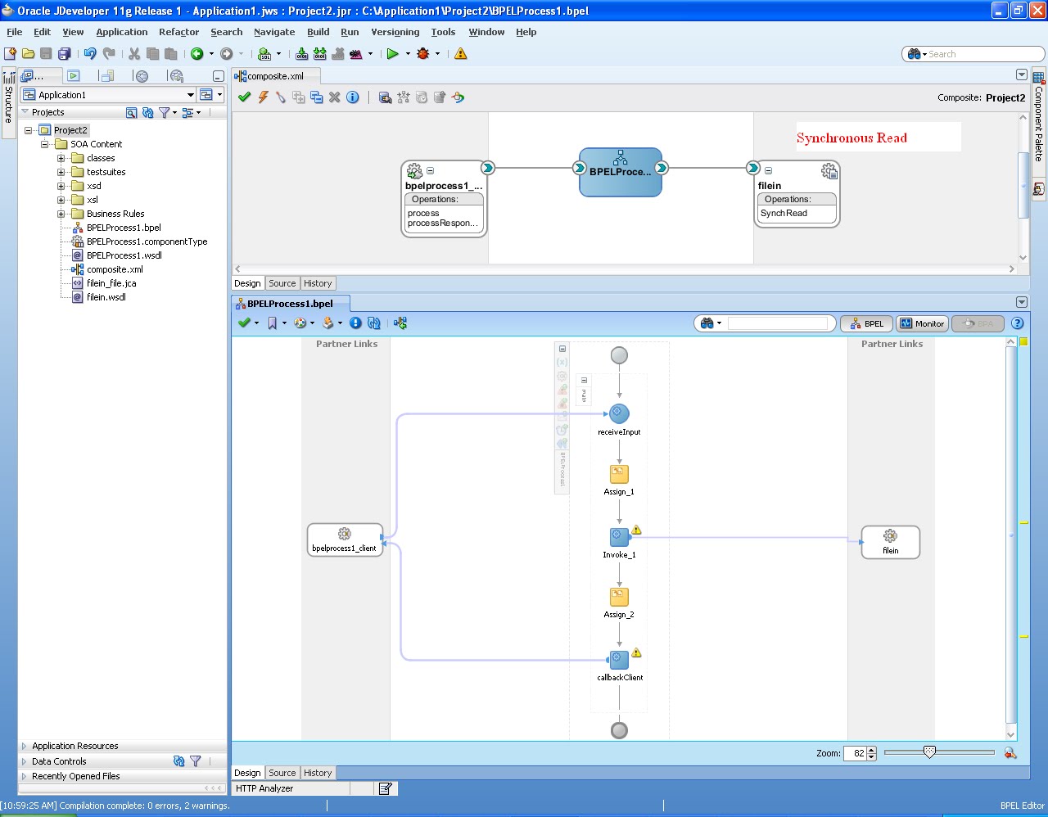This screenshot has height=817, width=1048.
Task: Click the blue info icon in composite toolbar
Action: tap(353, 97)
